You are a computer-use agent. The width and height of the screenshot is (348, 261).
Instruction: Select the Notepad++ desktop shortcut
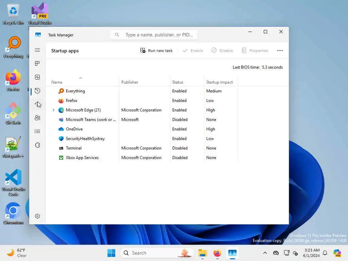click(x=13, y=147)
